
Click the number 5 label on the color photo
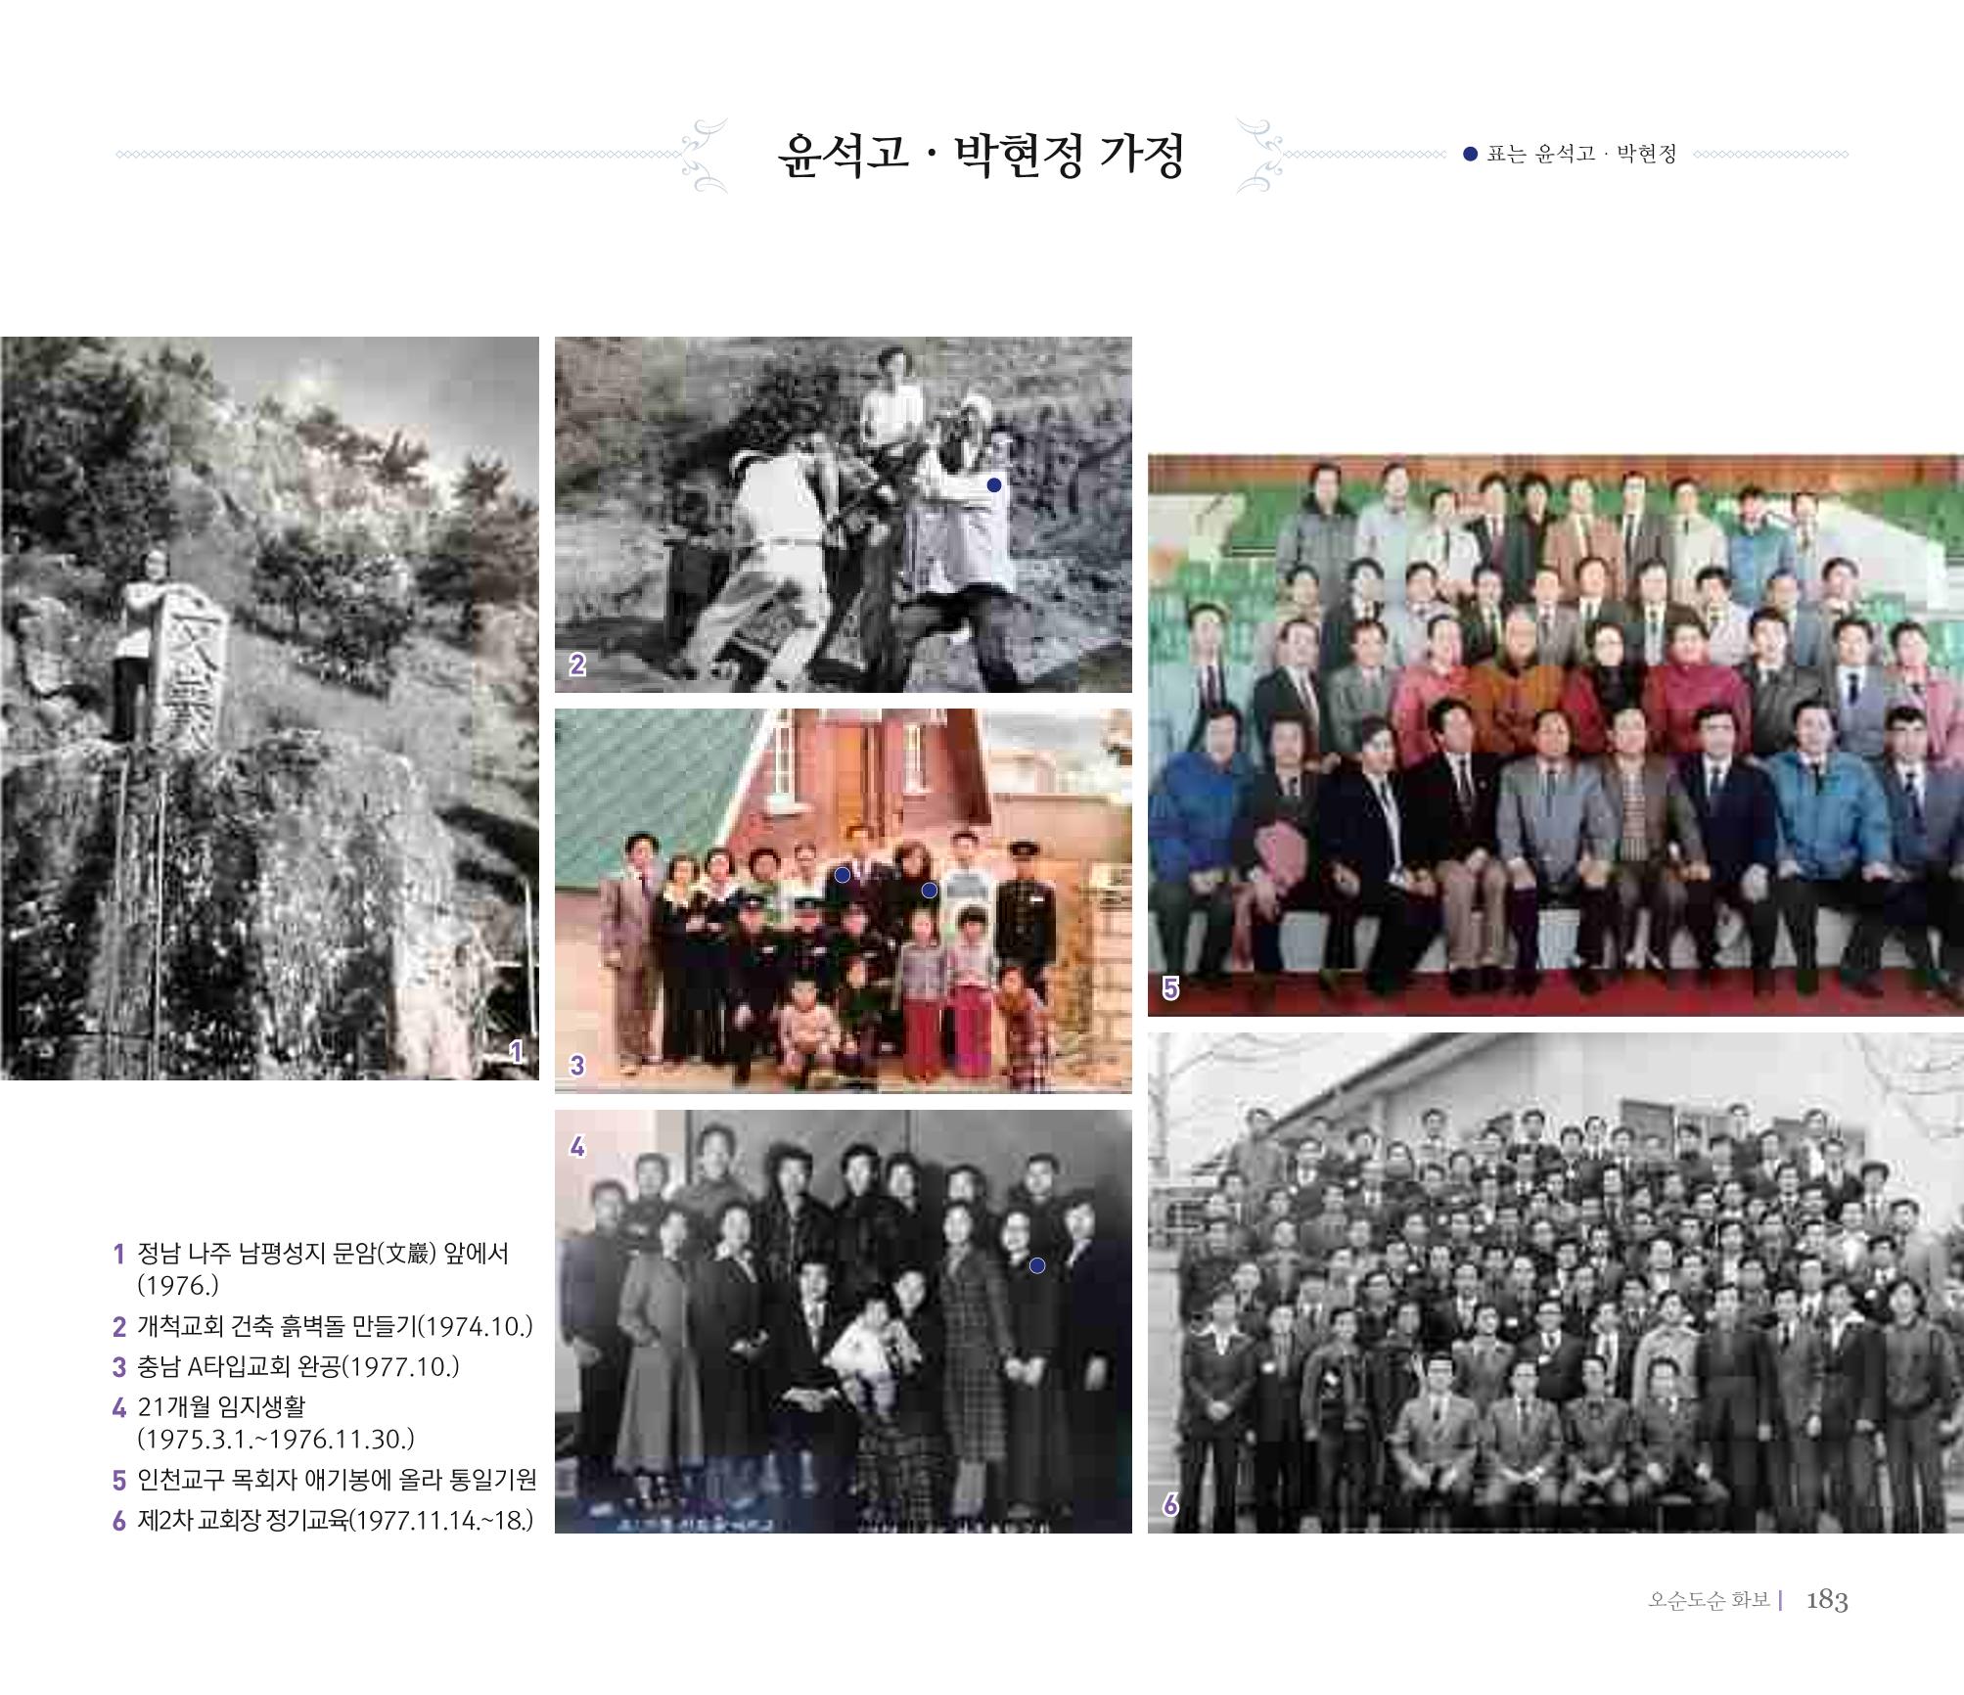[x=1170, y=988]
